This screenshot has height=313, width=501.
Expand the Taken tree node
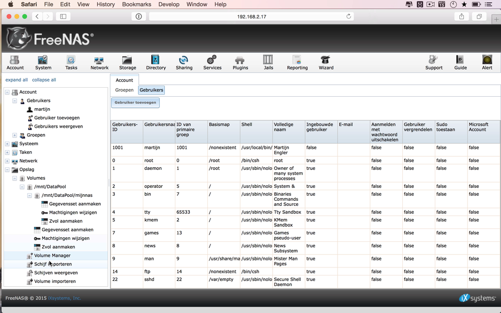coord(8,152)
